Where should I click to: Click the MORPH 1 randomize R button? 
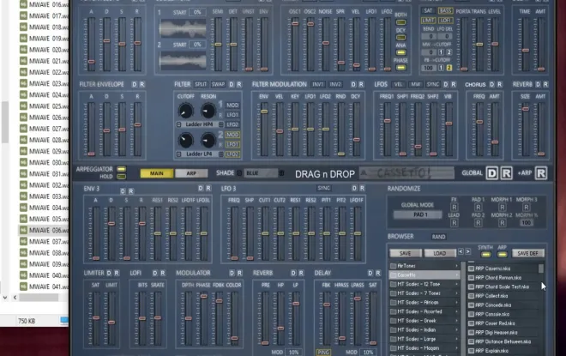point(502,208)
